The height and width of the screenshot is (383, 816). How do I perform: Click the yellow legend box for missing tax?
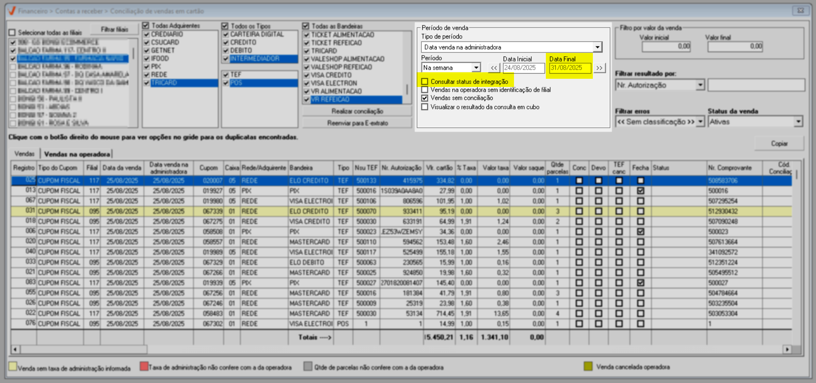12,367
